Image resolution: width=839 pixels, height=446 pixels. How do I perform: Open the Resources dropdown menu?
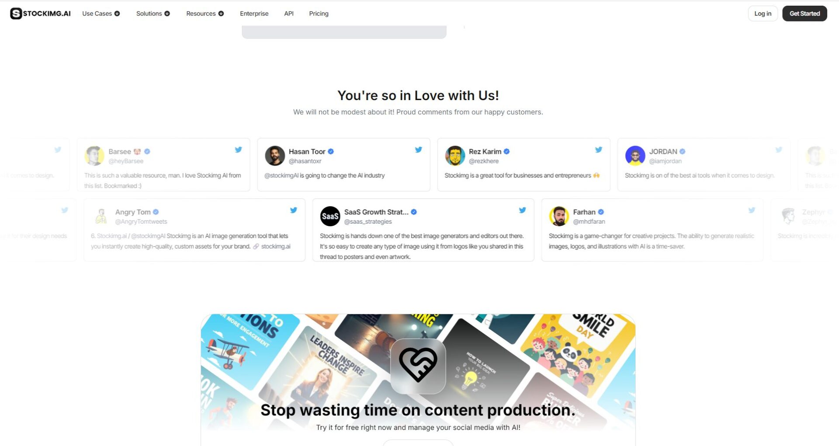[205, 14]
